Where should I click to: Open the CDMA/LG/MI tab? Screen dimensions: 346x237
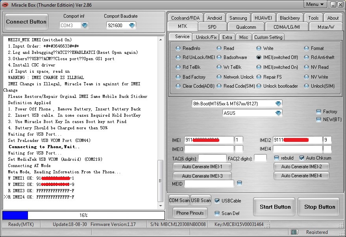click(x=287, y=27)
